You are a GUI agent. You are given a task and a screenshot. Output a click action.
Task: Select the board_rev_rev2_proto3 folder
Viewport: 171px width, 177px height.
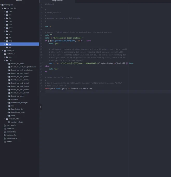[x=20, y=83]
